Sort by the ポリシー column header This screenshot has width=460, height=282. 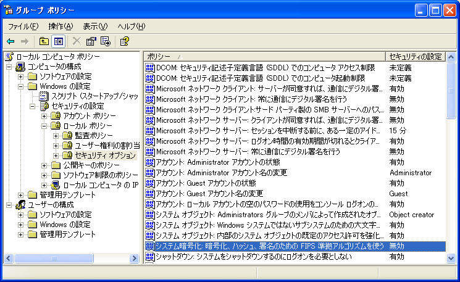pyautogui.click(x=265, y=57)
